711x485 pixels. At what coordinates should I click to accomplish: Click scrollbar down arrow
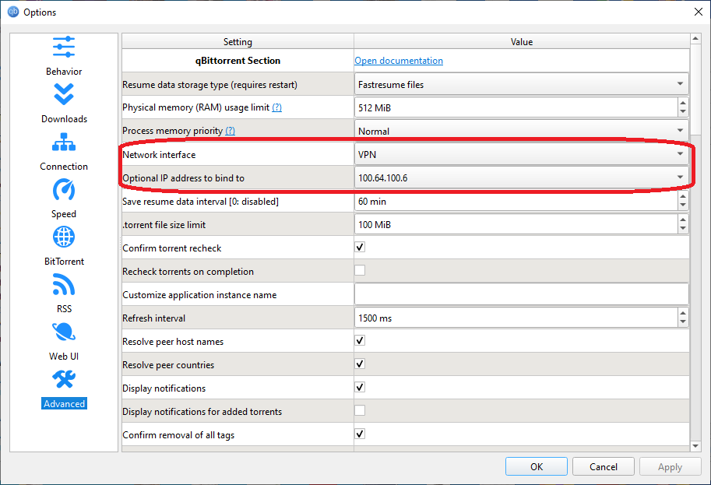click(695, 447)
